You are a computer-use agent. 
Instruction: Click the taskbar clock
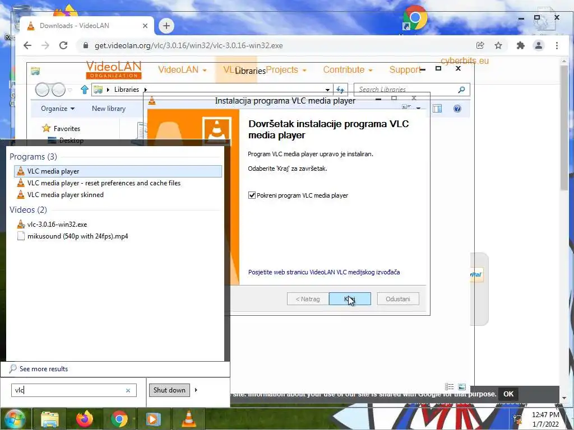(x=545, y=419)
